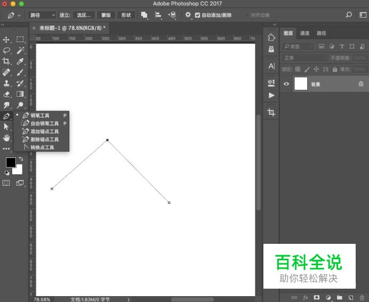Select the Crop tool in toolbox

[6, 61]
